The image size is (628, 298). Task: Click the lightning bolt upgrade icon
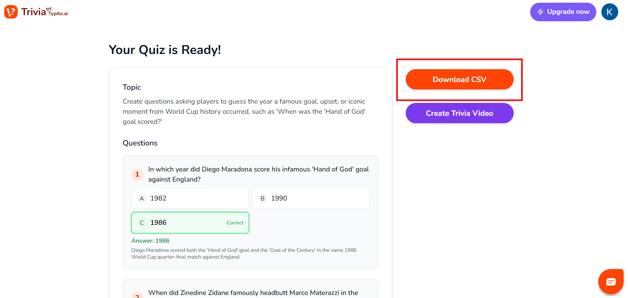[540, 12]
